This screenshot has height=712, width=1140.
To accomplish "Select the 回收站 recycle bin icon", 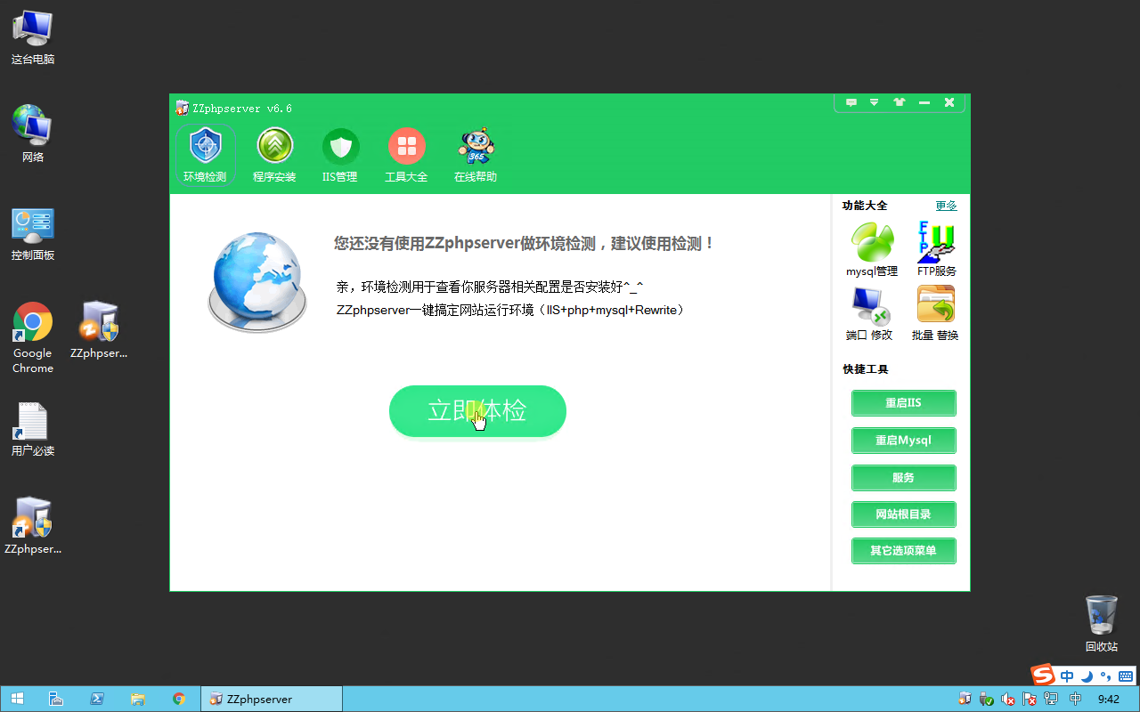I will coord(1101,624).
